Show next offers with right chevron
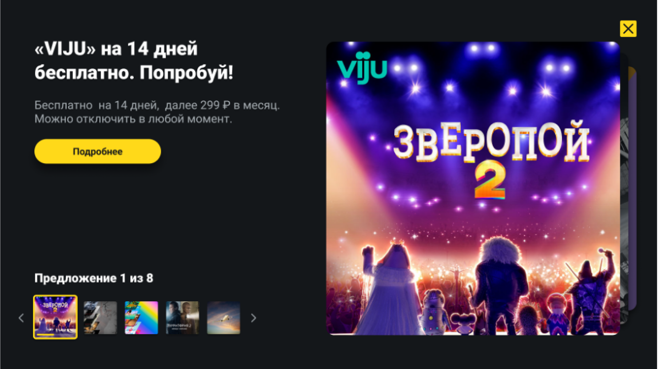The height and width of the screenshot is (369, 658). tap(253, 318)
